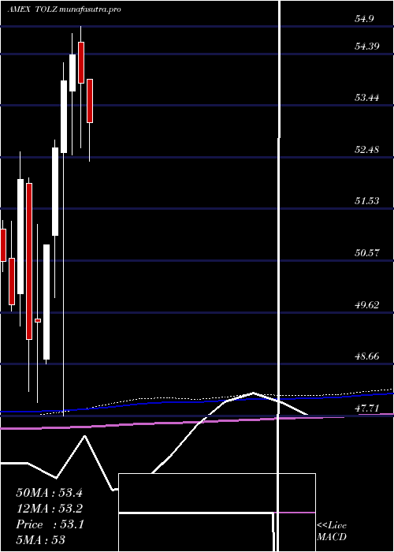Select the Price : 53.1 reading
Screen dimensions: 394x552
[50, 525]
